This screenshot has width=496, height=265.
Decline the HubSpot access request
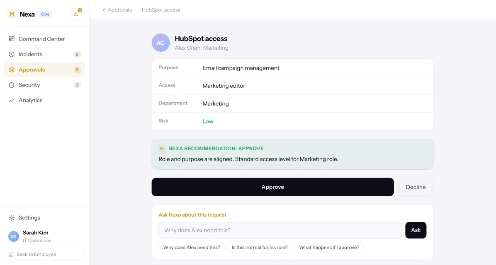click(416, 187)
